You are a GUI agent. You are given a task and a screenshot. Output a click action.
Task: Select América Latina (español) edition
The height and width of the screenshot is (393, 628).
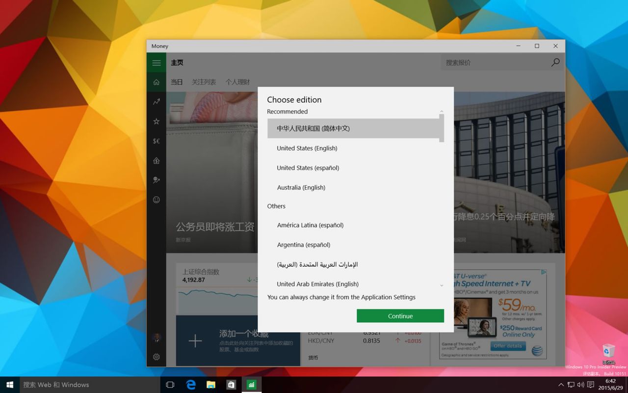coord(353,225)
